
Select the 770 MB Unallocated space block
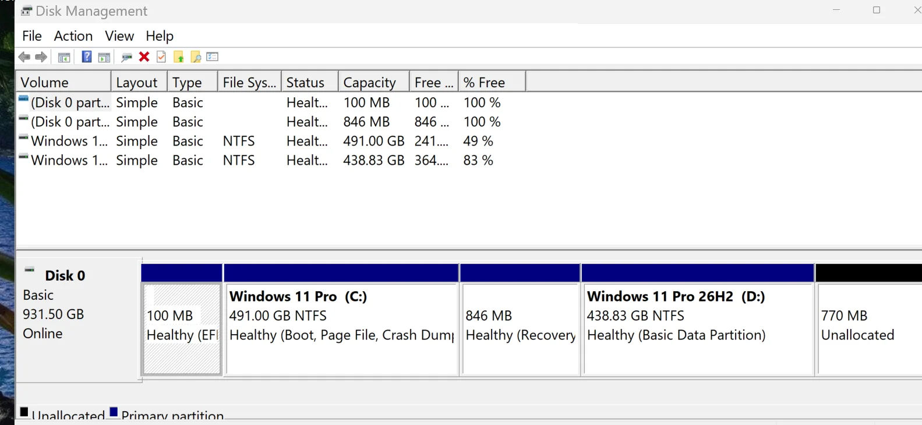(x=870, y=329)
